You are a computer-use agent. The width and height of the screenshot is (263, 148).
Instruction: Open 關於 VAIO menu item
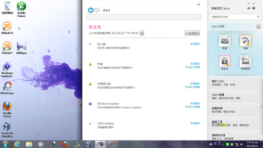pos(233,83)
